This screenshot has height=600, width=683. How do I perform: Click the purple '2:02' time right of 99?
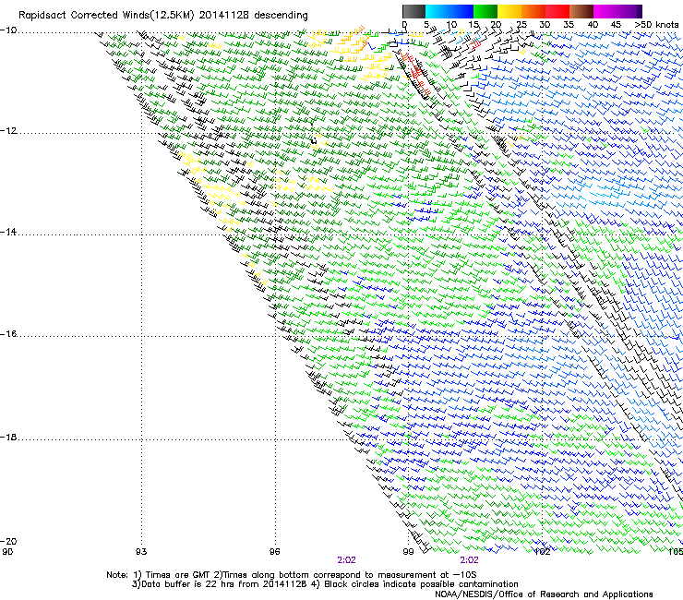pos(469,560)
